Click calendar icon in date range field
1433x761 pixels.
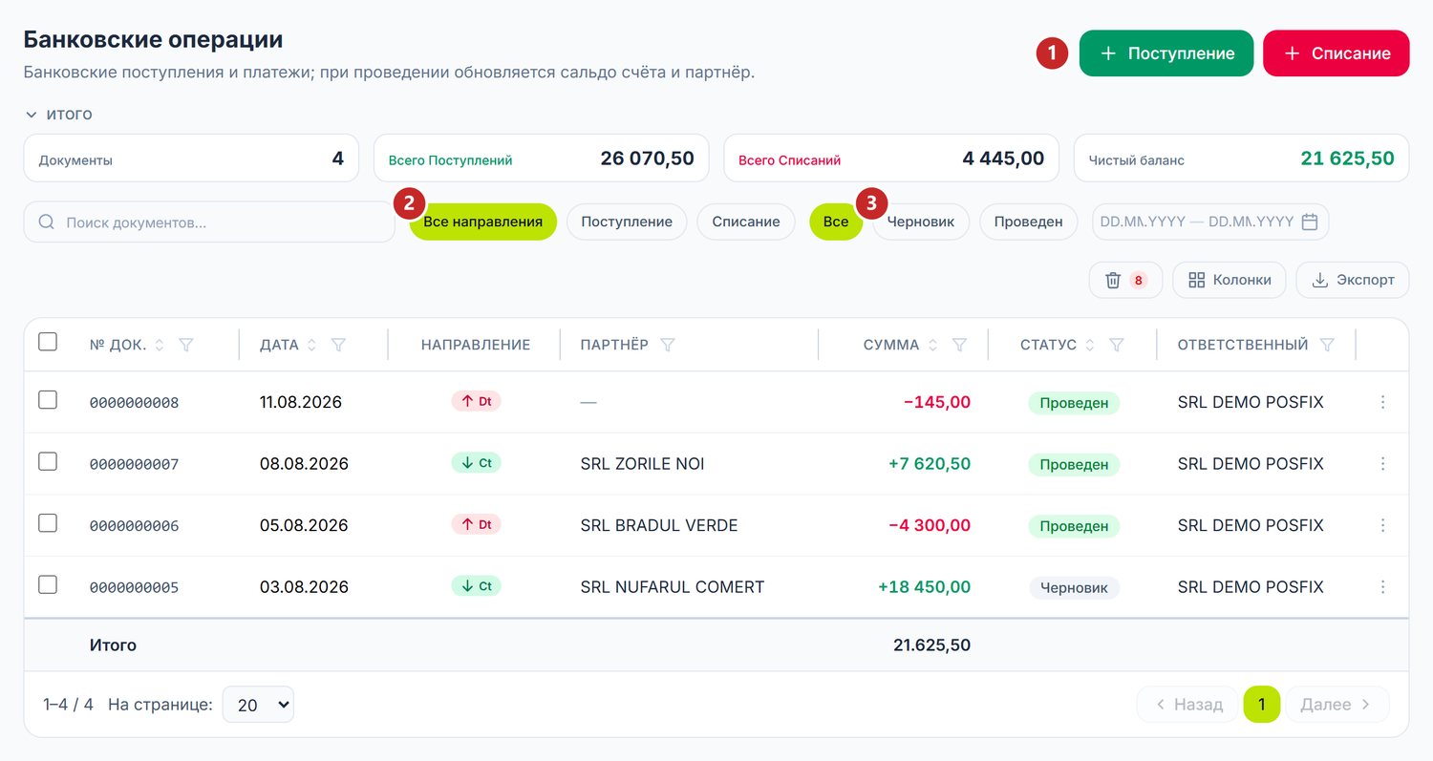pos(1310,222)
